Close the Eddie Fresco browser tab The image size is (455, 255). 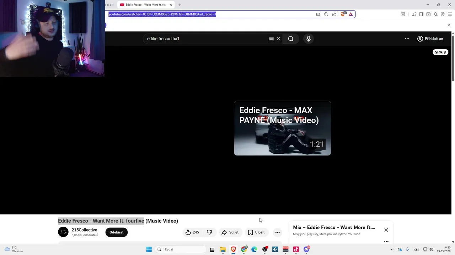(x=171, y=5)
